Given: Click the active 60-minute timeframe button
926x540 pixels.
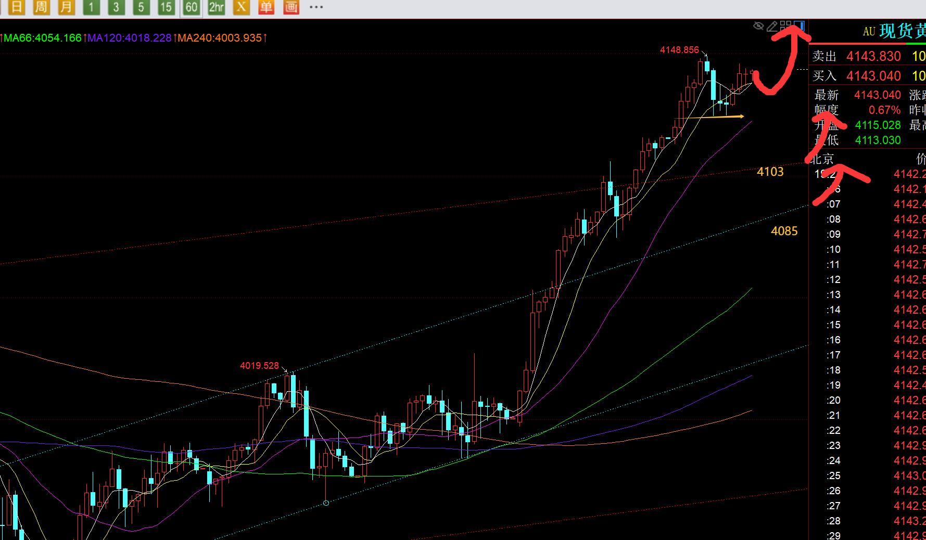Looking at the screenshot, I should tap(191, 7).
